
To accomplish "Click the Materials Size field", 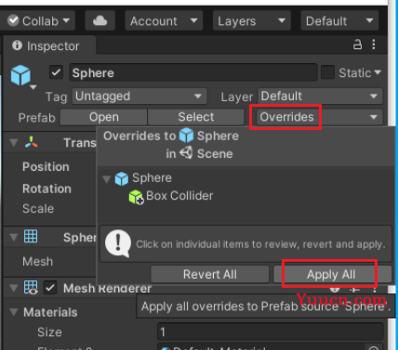I will point(271,332).
